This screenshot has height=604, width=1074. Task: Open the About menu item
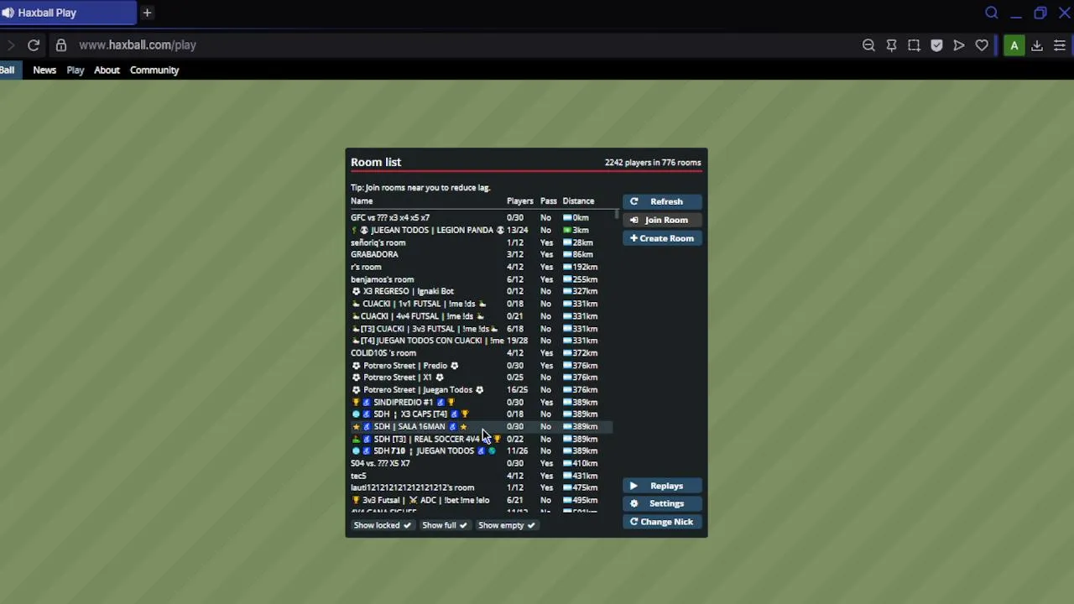(x=107, y=70)
